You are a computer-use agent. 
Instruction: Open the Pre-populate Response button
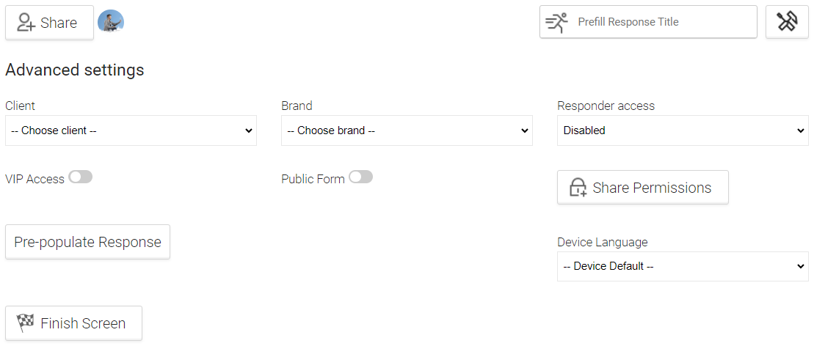[88, 242]
